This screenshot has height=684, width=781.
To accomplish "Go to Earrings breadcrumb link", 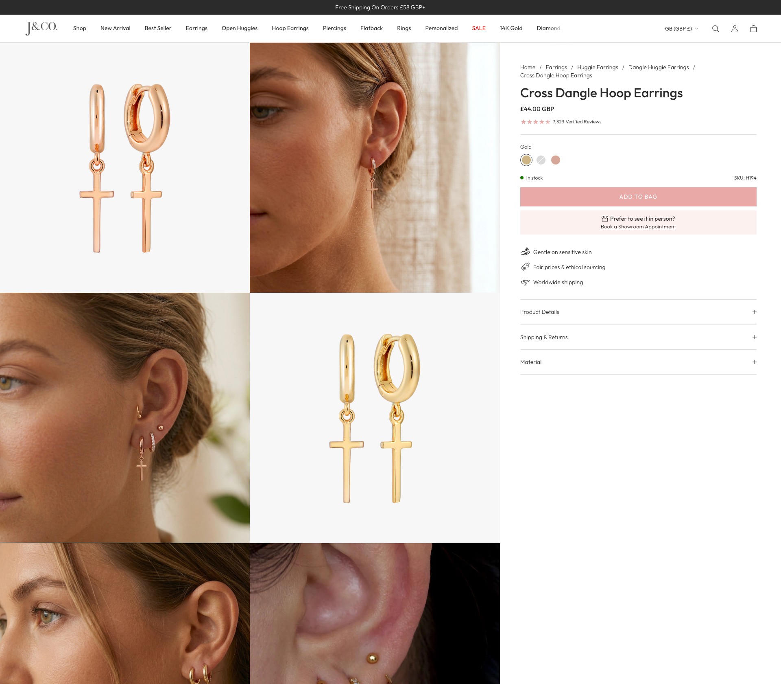I will click(x=556, y=67).
